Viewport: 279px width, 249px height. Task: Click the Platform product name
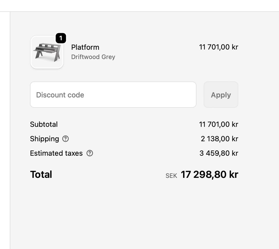(x=85, y=47)
